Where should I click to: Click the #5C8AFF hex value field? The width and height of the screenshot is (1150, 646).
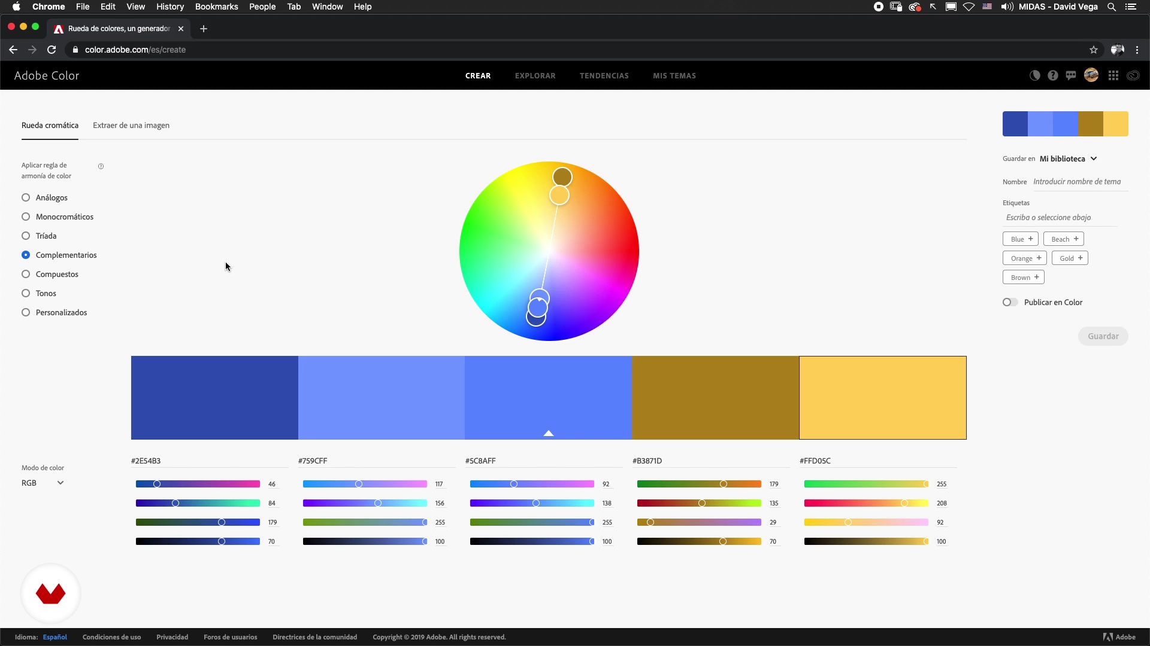pos(544,461)
